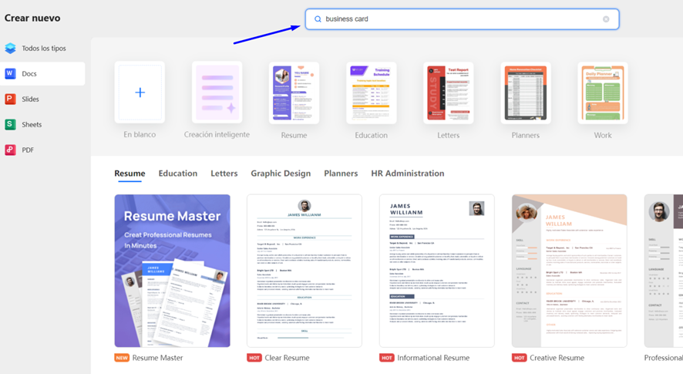Click the red Slides P icon
This screenshot has height=374, width=683.
point(10,99)
